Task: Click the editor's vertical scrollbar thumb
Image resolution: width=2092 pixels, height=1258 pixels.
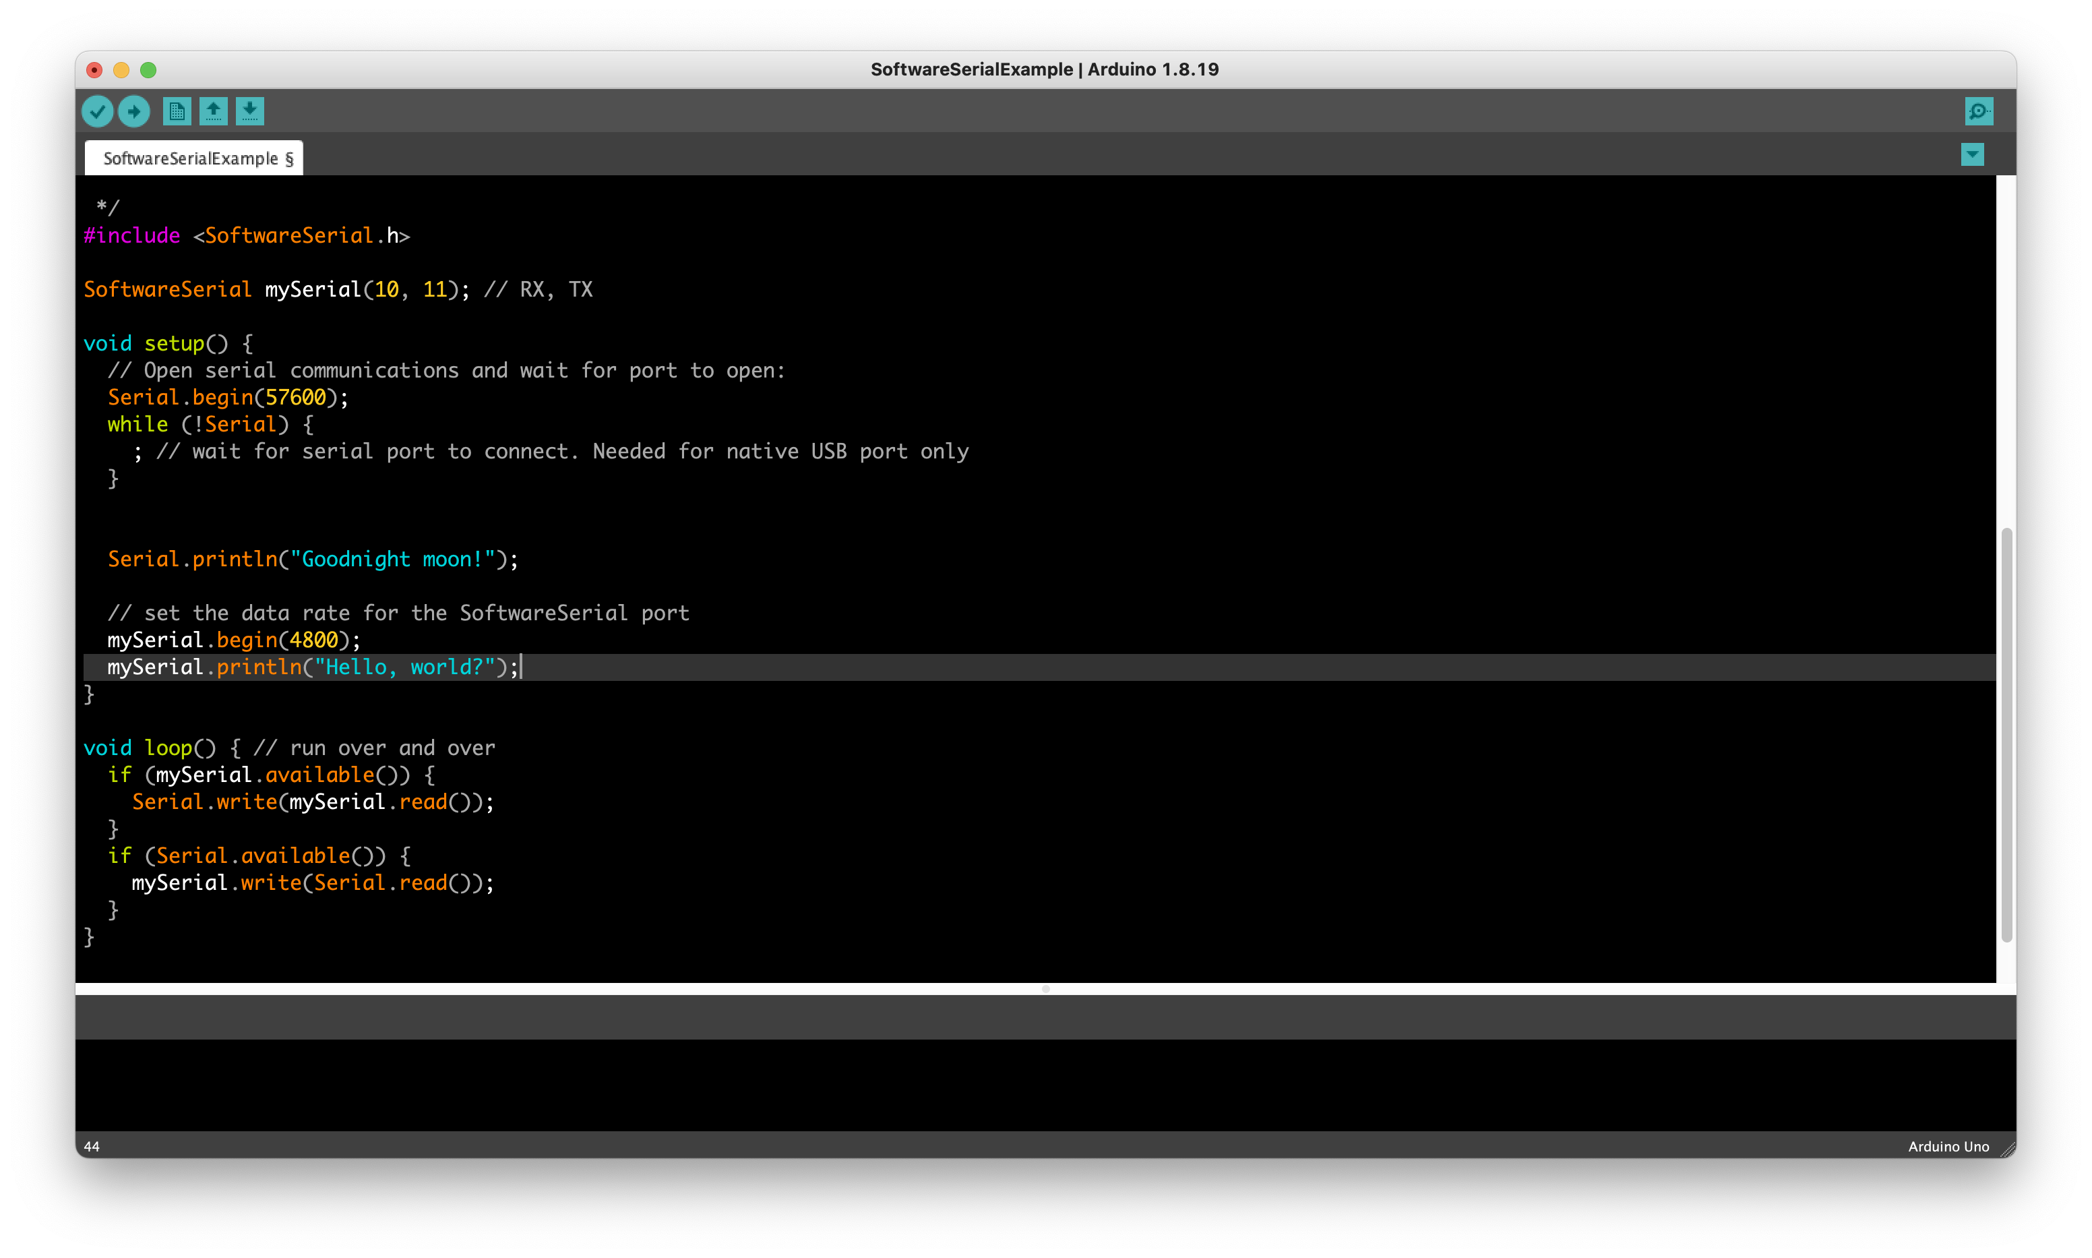Action: click(2006, 733)
